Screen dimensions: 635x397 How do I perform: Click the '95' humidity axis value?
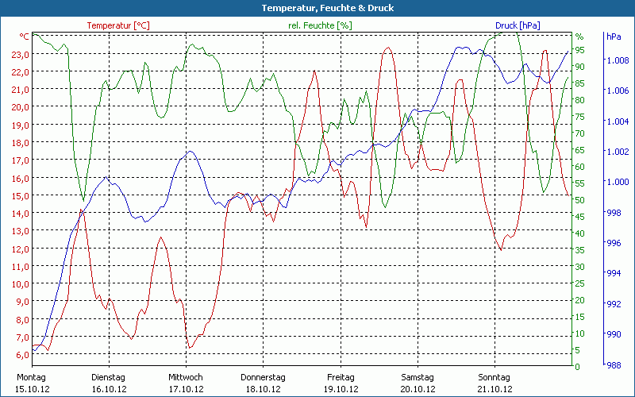pos(580,50)
